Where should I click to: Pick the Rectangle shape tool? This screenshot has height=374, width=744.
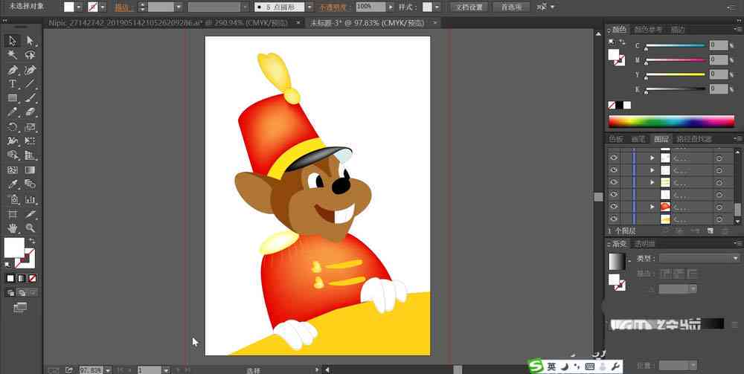point(13,98)
